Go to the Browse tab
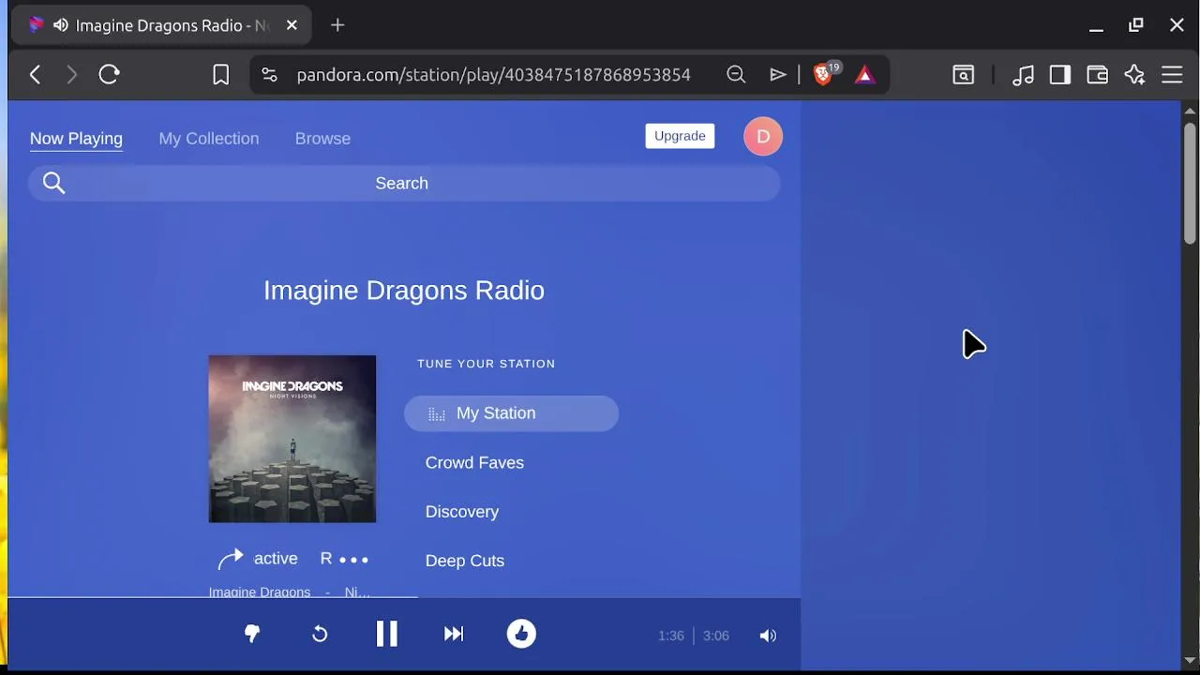This screenshot has height=675, width=1200. point(322,139)
